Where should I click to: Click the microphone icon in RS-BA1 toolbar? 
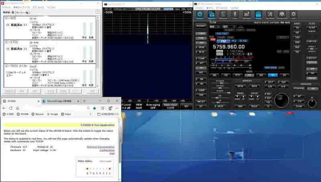coord(235,14)
